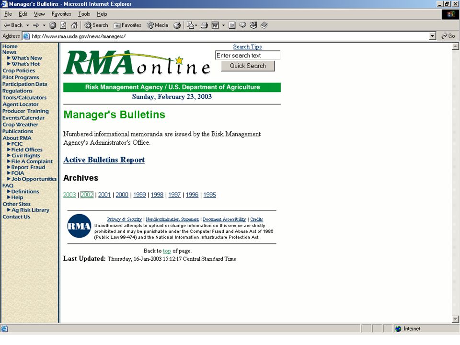
Task: Open the Back history dropdown arrow
Action: [x=28, y=25]
